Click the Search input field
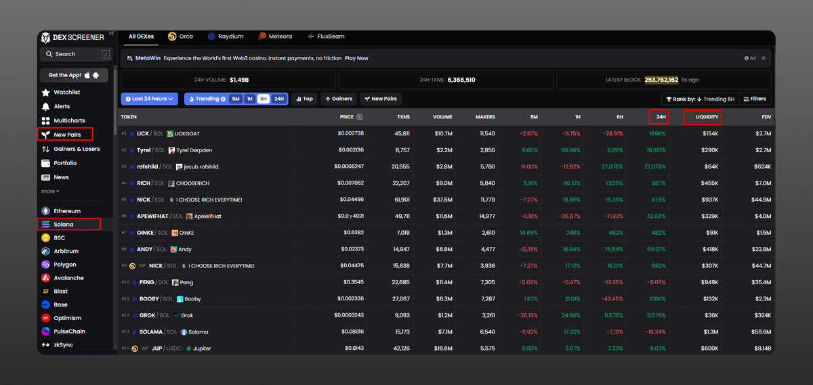This screenshot has width=813, height=385. 77,54
